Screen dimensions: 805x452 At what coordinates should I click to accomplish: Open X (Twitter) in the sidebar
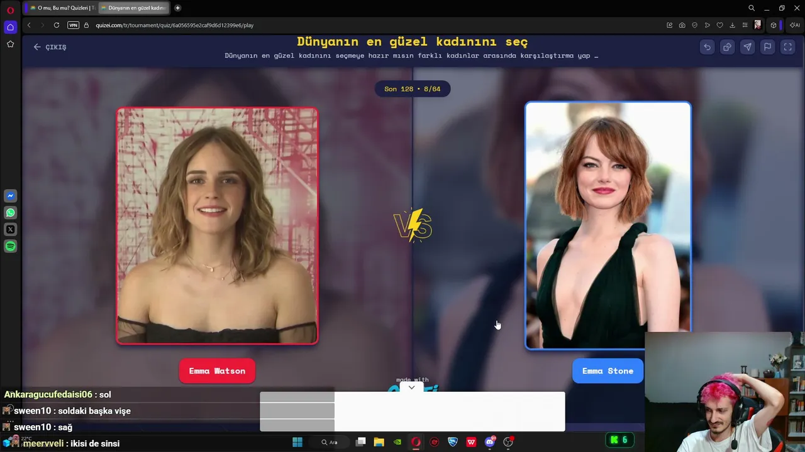(10, 230)
